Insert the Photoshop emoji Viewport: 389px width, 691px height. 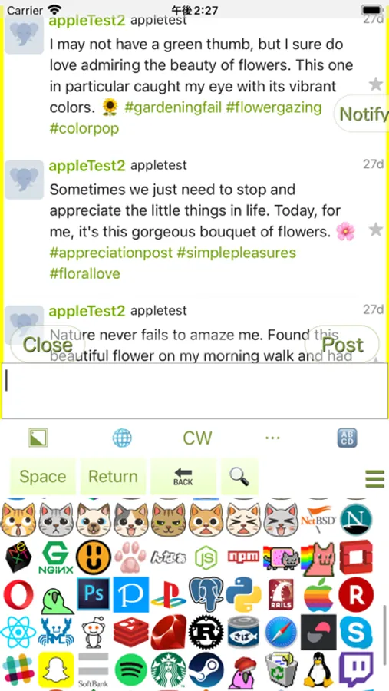pyautogui.click(x=94, y=594)
